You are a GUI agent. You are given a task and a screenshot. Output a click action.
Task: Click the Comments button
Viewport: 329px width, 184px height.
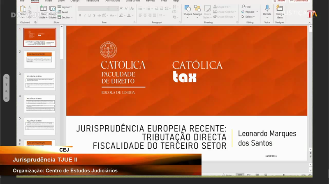pos(299,1)
